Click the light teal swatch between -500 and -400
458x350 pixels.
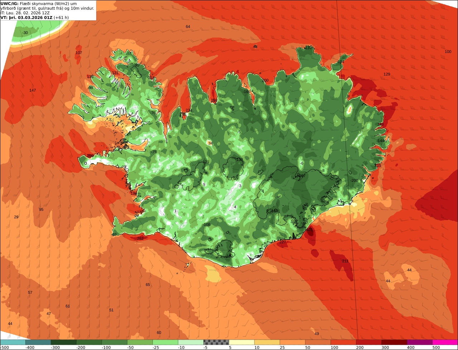(x=13, y=342)
